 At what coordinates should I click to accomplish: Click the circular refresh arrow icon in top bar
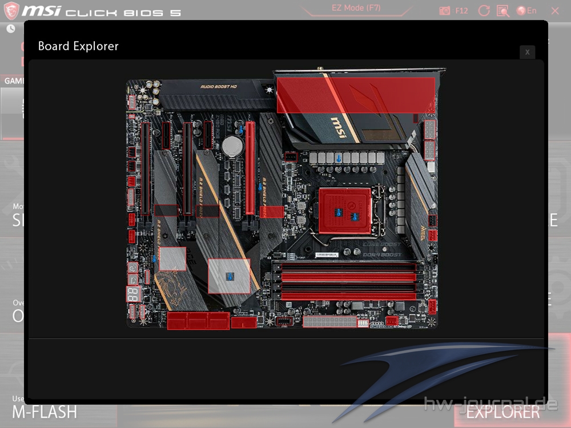point(484,10)
